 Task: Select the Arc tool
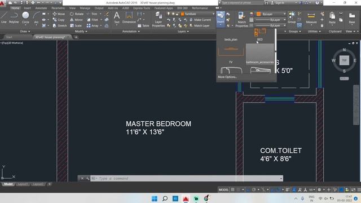(x=36, y=18)
